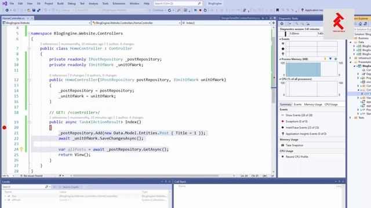This screenshot has height=208, width=371.
Task: Select the DesignTimeDbContextFactory.cs tab
Action: (x=240, y=18)
